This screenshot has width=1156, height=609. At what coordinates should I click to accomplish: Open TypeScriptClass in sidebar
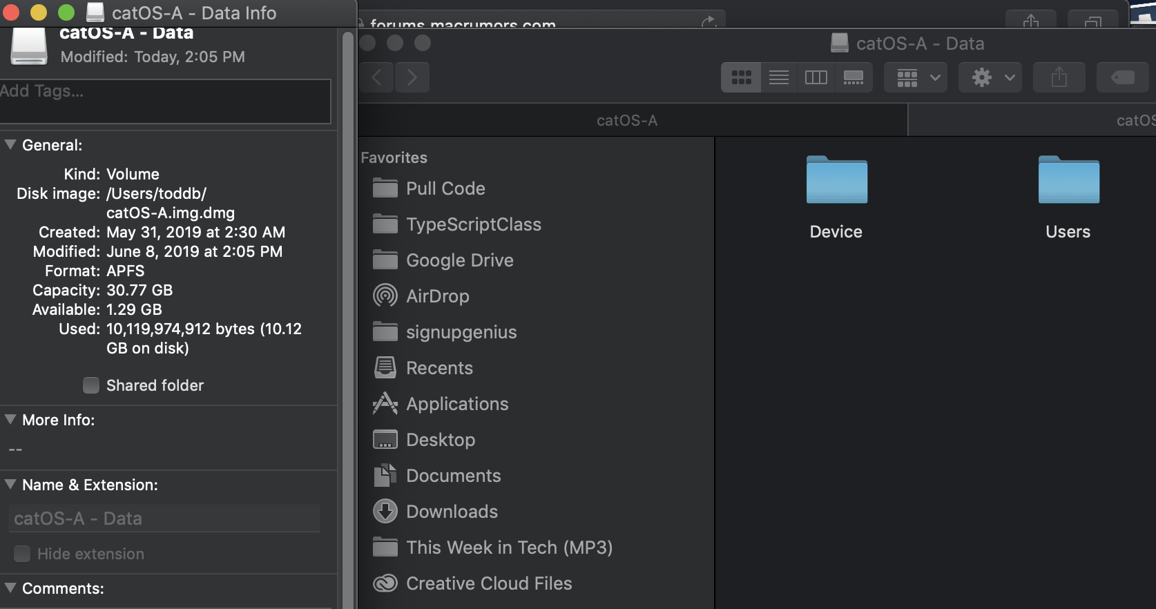[474, 224]
